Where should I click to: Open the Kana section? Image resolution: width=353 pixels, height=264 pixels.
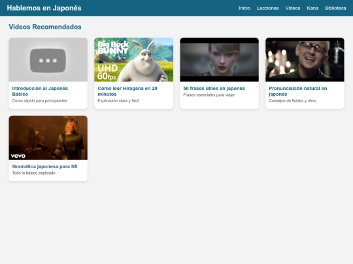point(312,8)
